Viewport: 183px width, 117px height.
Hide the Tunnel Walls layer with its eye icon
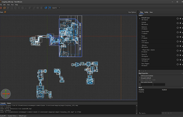[x=180, y=32]
